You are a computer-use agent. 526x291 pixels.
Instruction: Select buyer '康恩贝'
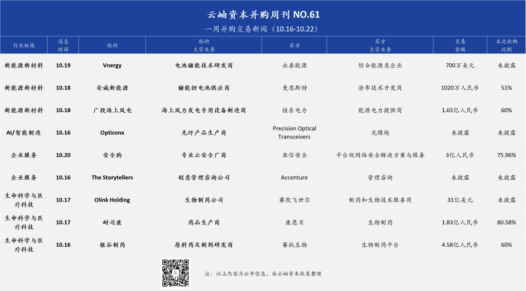(x=294, y=223)
